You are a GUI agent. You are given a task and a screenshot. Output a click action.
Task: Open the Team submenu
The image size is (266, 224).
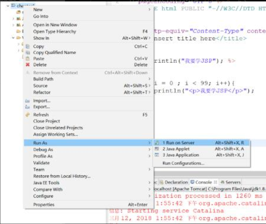point(89,170)
